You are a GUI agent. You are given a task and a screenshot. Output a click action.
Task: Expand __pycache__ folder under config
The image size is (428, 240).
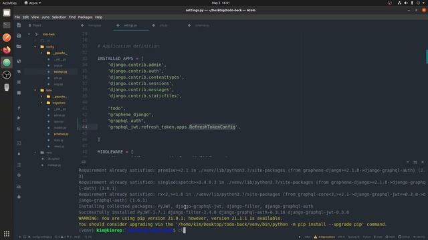(41, 53)
